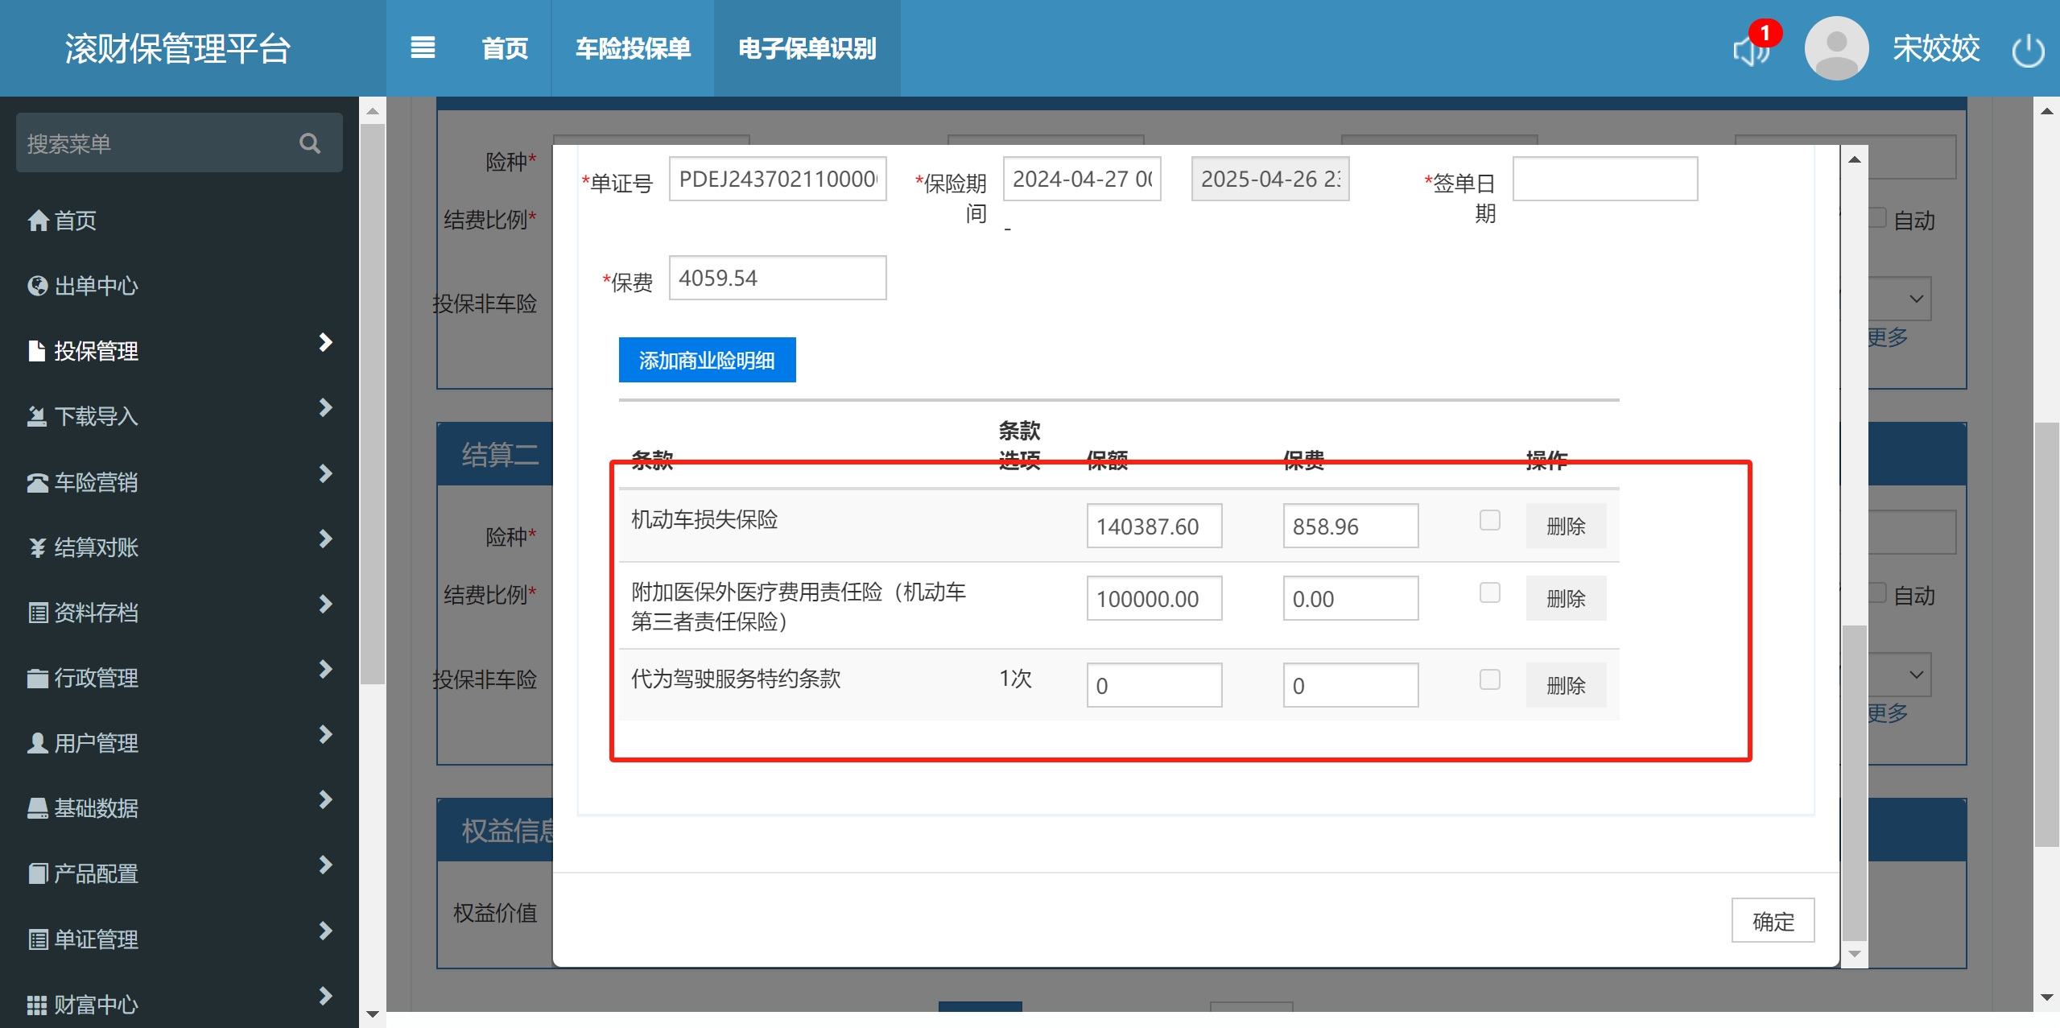Switch to the 电子保单识别 tab
The height and width of the screenshot is (1028, 2060).
coord(807,48)
